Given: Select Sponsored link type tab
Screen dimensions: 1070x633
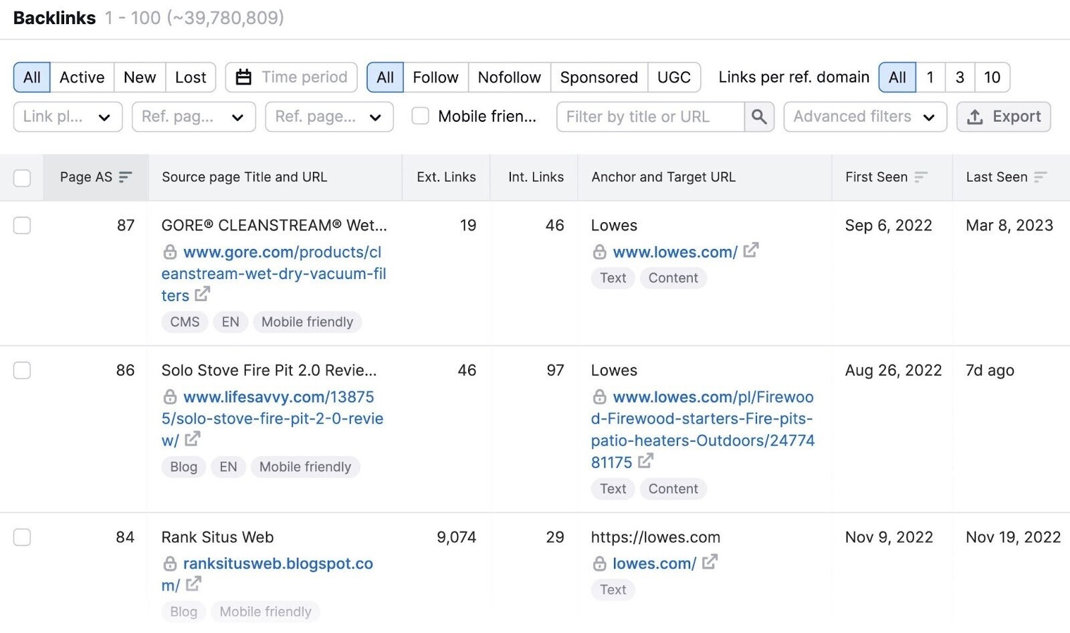Looking at the screenshot, I should [599, 77].
